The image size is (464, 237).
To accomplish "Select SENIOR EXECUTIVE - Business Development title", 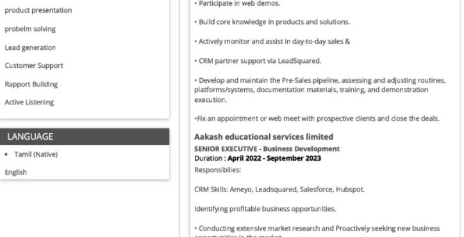I will click(267, 149).
